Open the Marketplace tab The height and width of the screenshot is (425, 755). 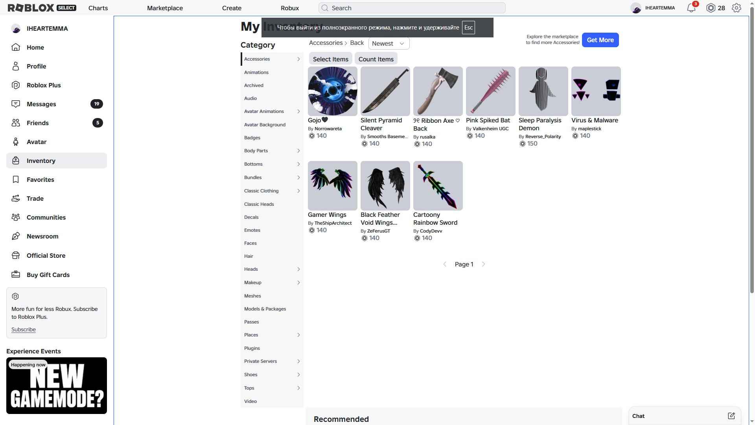click(x=165, y=8)
